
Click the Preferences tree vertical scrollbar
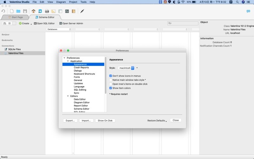[106, 75]
